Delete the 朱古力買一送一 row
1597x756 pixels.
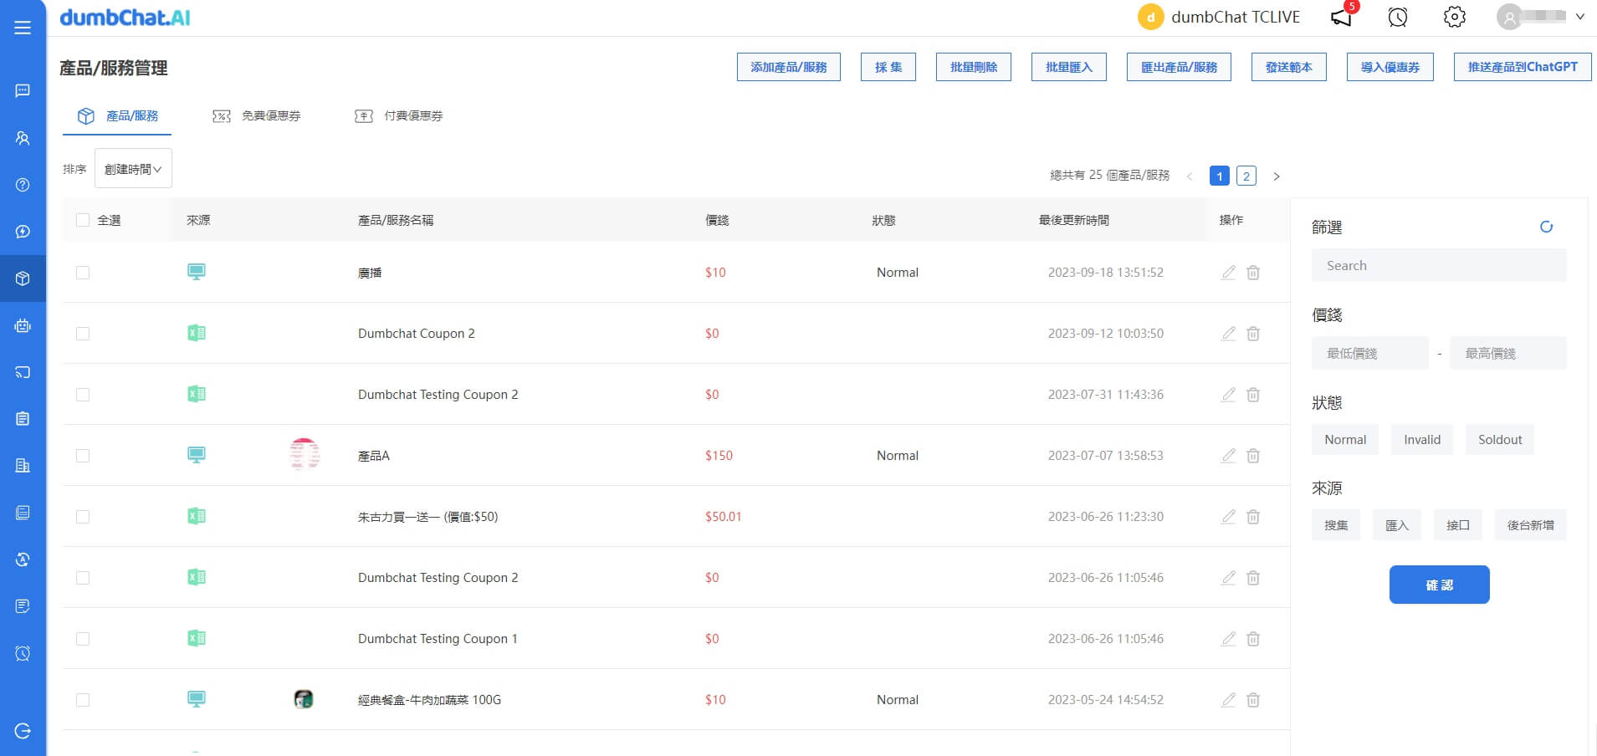[x=1253, y=517]
